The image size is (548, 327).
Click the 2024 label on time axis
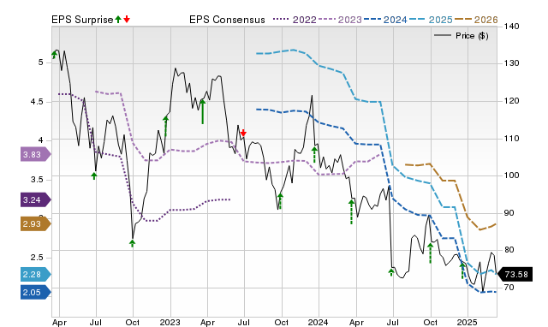coord(318,322)
